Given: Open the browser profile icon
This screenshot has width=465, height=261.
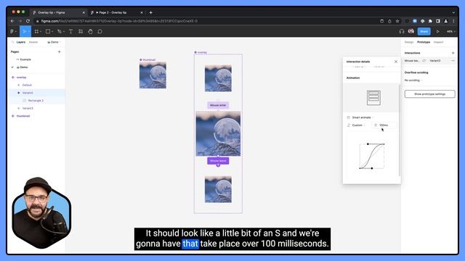Looking at the screenshot, I should pos(445,21).
